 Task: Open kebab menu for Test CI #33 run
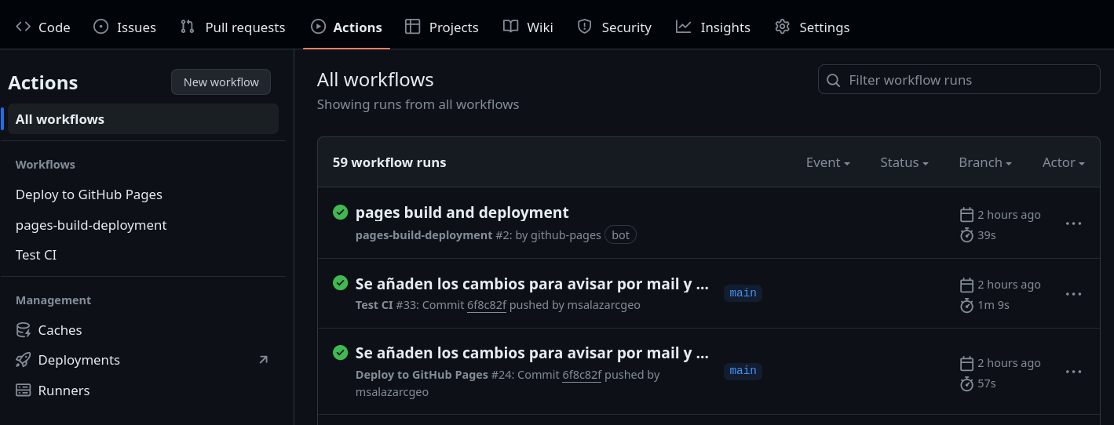[1073, 294]
